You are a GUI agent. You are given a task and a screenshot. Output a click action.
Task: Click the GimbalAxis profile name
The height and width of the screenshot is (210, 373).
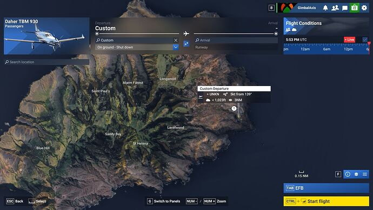[307, 8]
